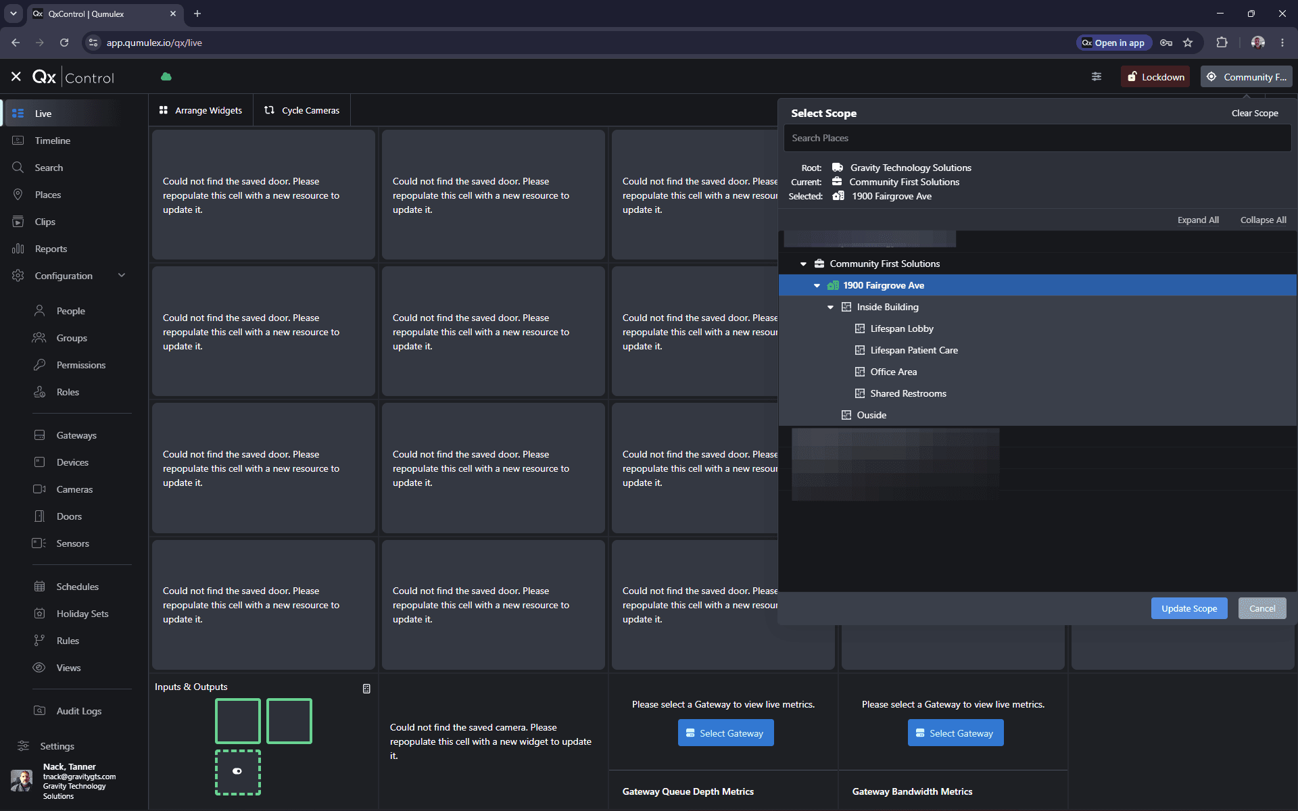Cancel the Select Scope dialog

(x=1262, y=608)
